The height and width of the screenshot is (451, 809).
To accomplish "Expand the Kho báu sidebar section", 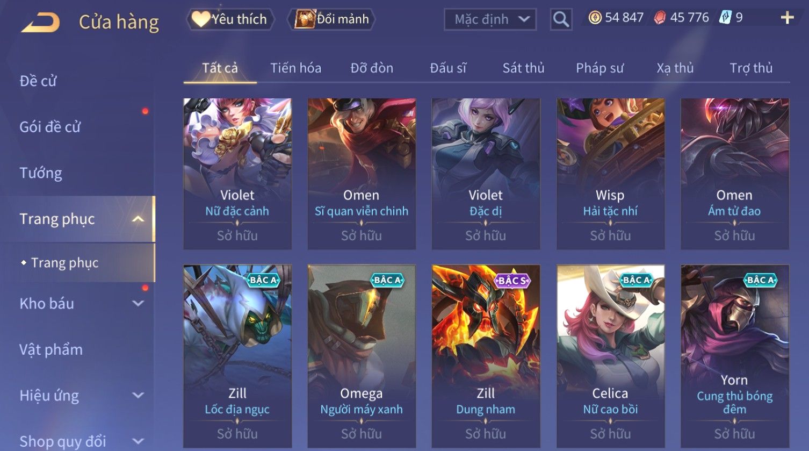I will 138,304.
